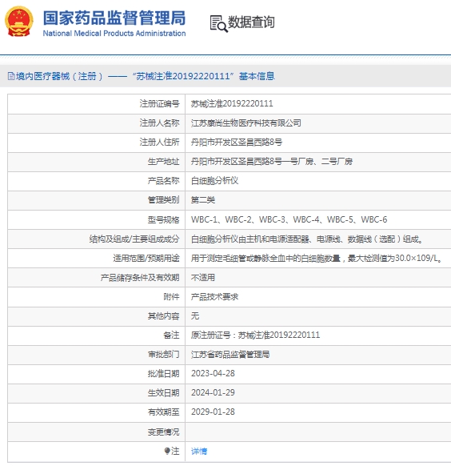Select effective date 2024-01-29
Viewport: 451px width, 466px height.
point(213,393)
